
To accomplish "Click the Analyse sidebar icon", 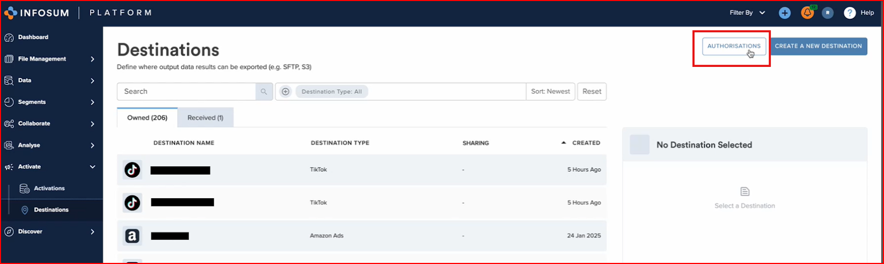I will (x=9, y=145).
